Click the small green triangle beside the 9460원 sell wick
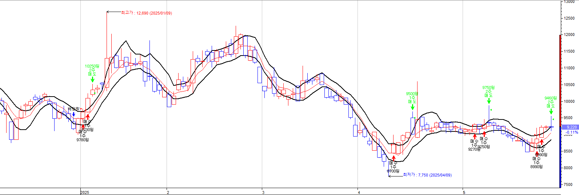579x195 pixels. click(553, 119)
